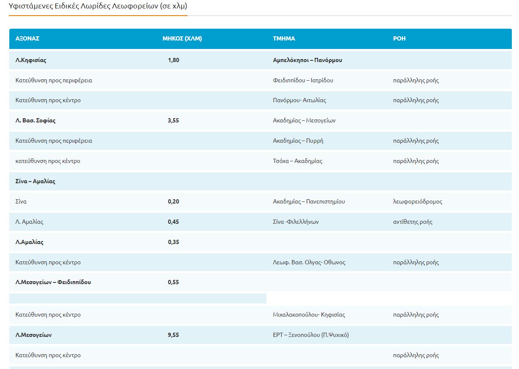
Task: Click the page heading Υφιστάμενες Ειδικές Λωρίδες Λεωφορείων
Action: point(98,6)
